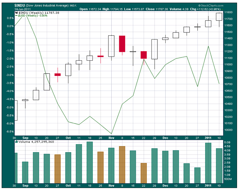Screen dimensions: 240x189
Task: Click the -3.5% left axis label
Action: tap(10, 83)
